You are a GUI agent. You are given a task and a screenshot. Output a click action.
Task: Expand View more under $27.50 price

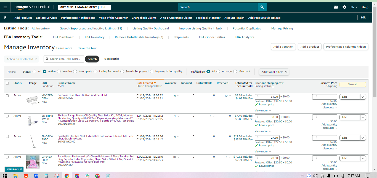[x=262, y=152]
